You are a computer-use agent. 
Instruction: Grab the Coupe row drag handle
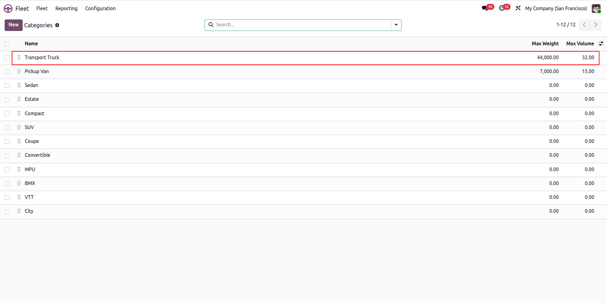19,141
